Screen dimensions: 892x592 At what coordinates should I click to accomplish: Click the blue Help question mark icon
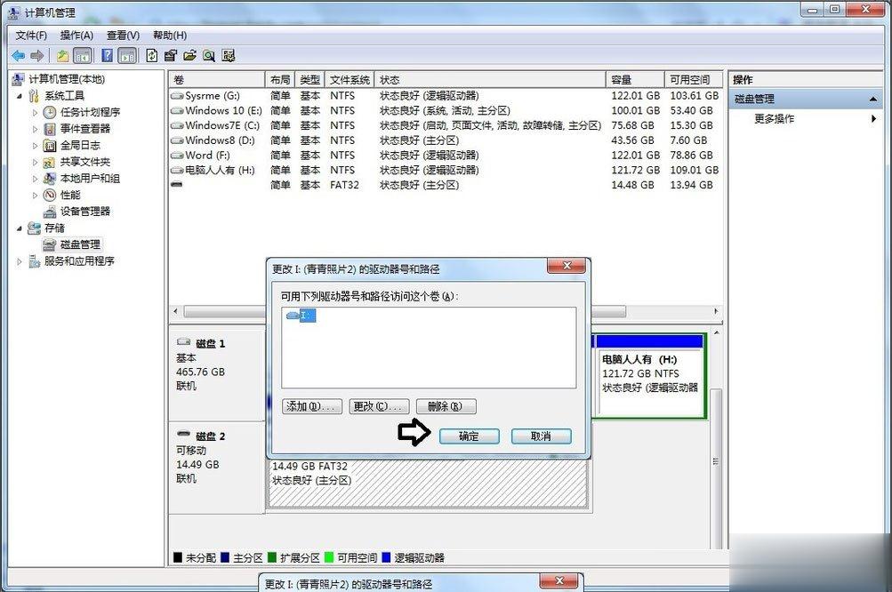[x=107, y=55]
